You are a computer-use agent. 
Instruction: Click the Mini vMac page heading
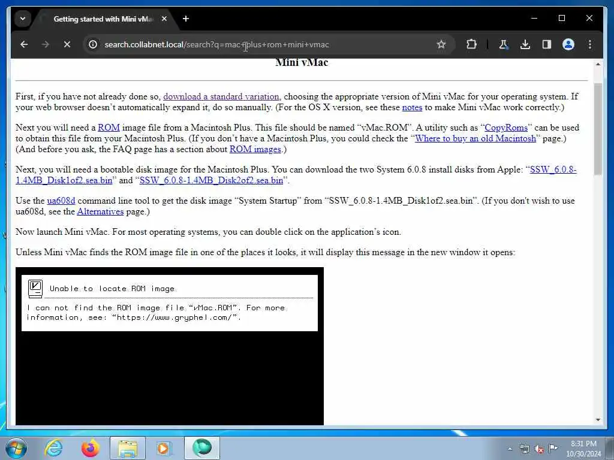[x=302, y=63]
